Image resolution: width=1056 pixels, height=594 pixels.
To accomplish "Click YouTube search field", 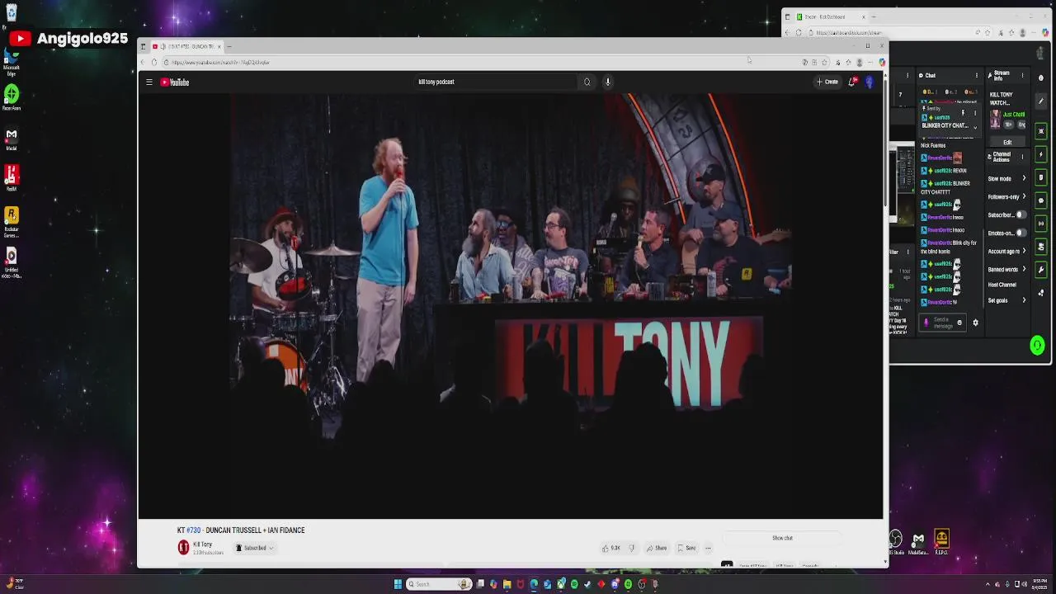I will tap(495, 82).
